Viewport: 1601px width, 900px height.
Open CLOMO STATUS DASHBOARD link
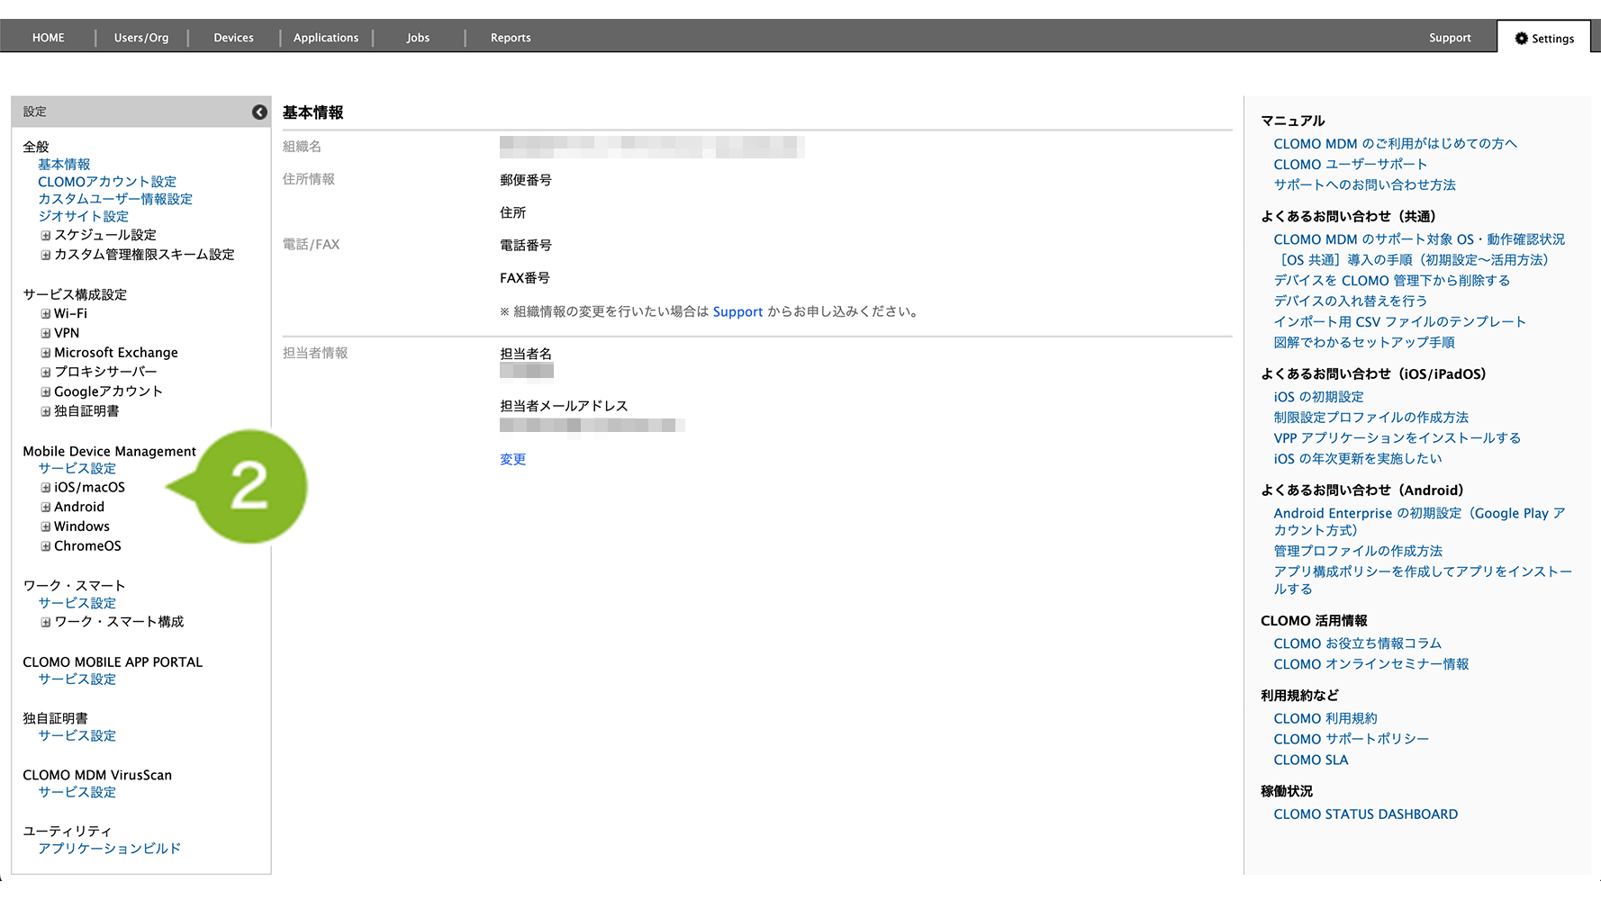click(1365, 814)
